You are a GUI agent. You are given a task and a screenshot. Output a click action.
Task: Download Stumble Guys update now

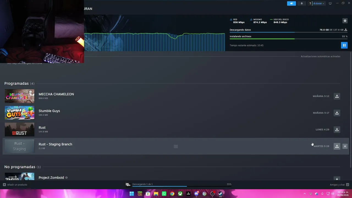pos(337,113)
